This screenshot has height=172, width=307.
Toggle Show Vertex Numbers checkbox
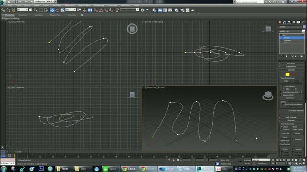pos(283,104)
